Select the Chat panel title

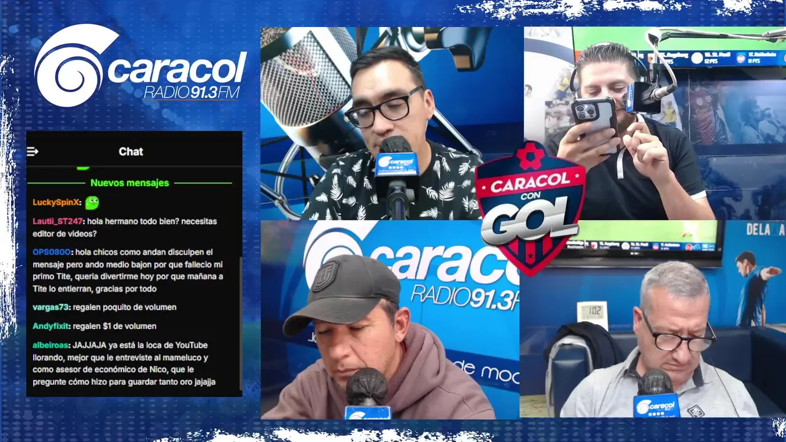tap(131, 152)
